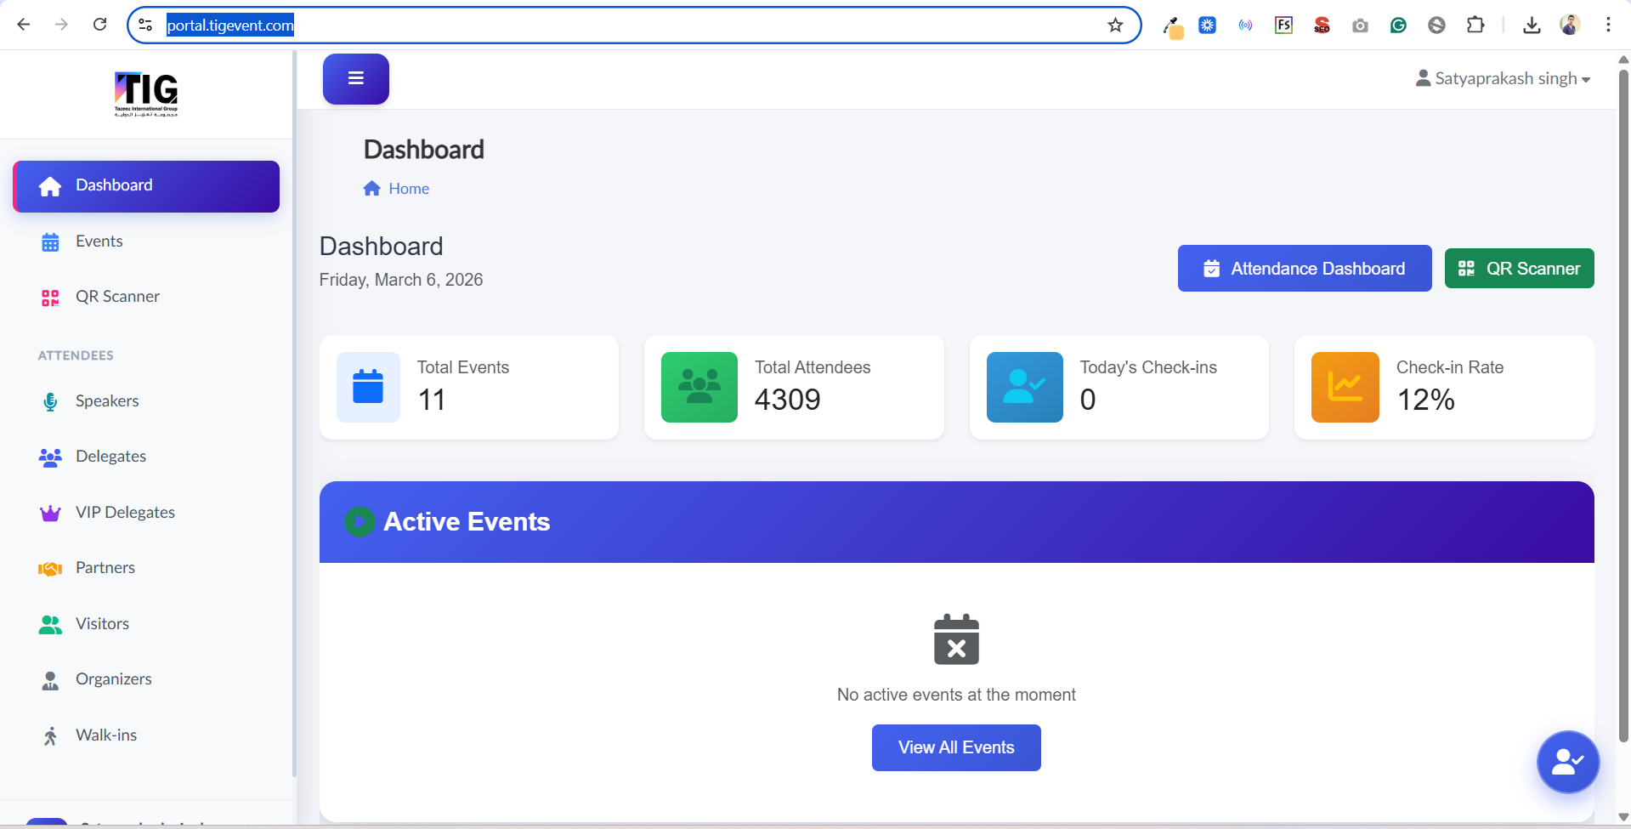Screen dimensions: 1631x829
Task: Select Dashboard in the sidebar menu
Action: 114,185
